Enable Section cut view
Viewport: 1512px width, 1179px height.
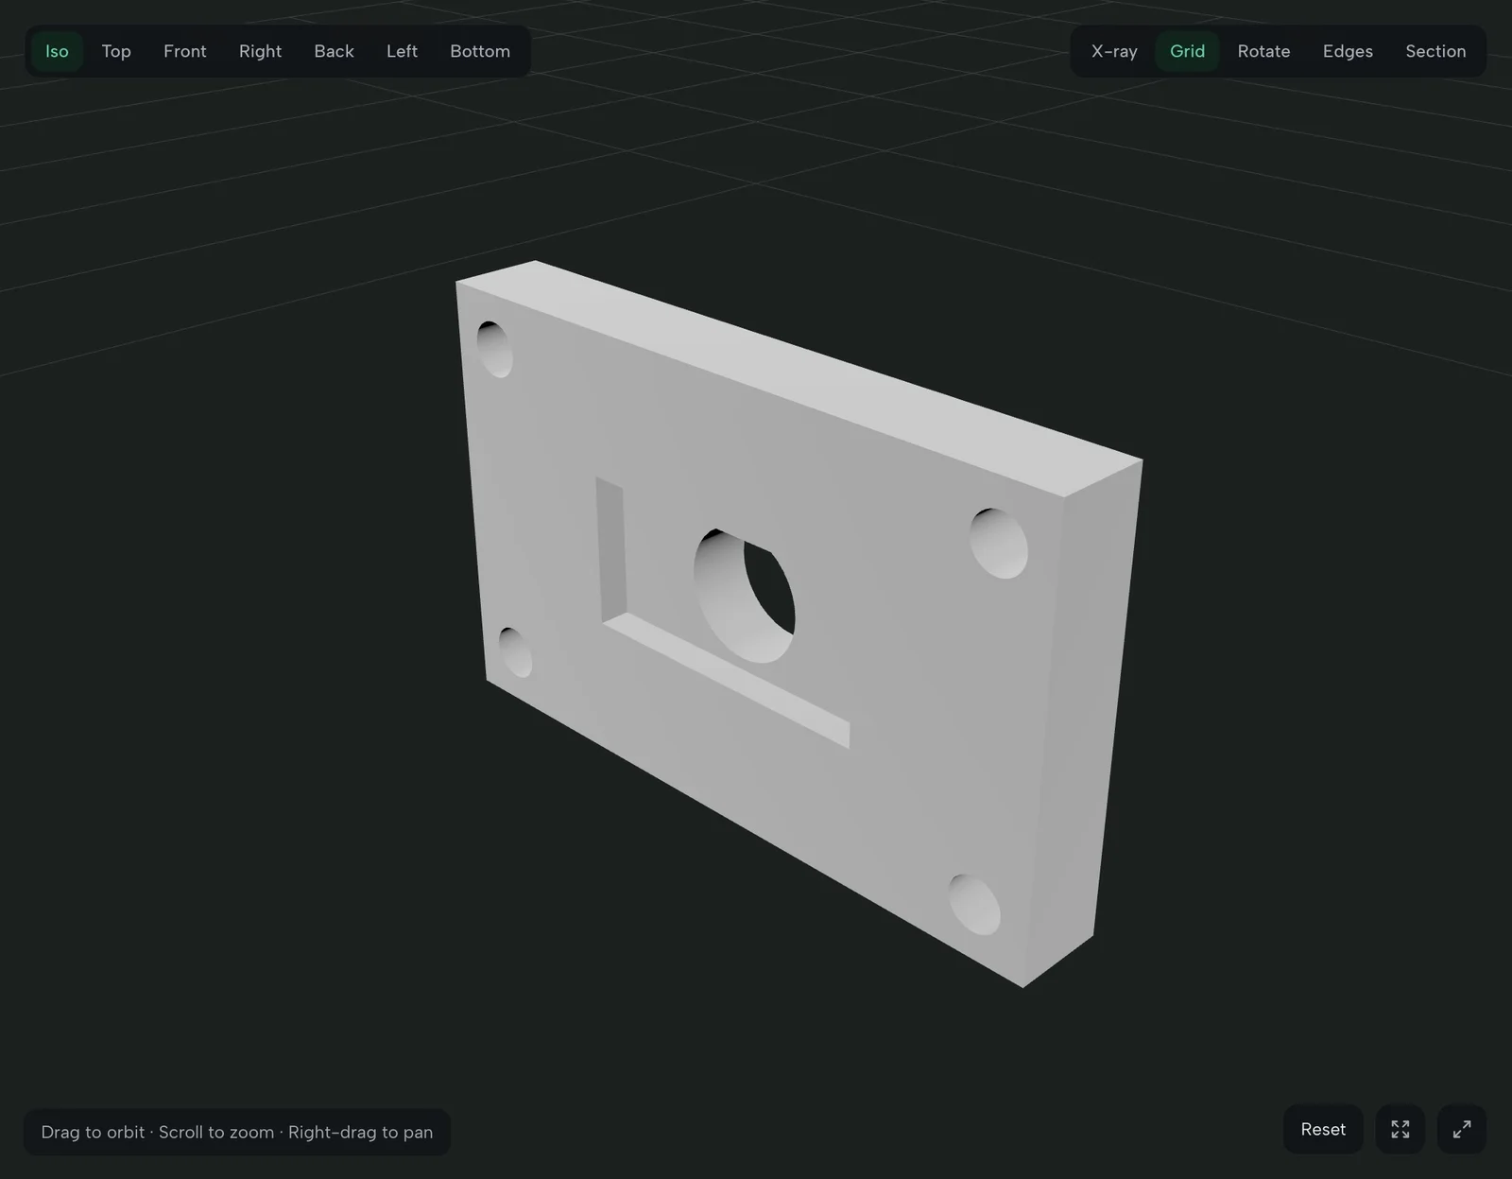pos(1435,51)
